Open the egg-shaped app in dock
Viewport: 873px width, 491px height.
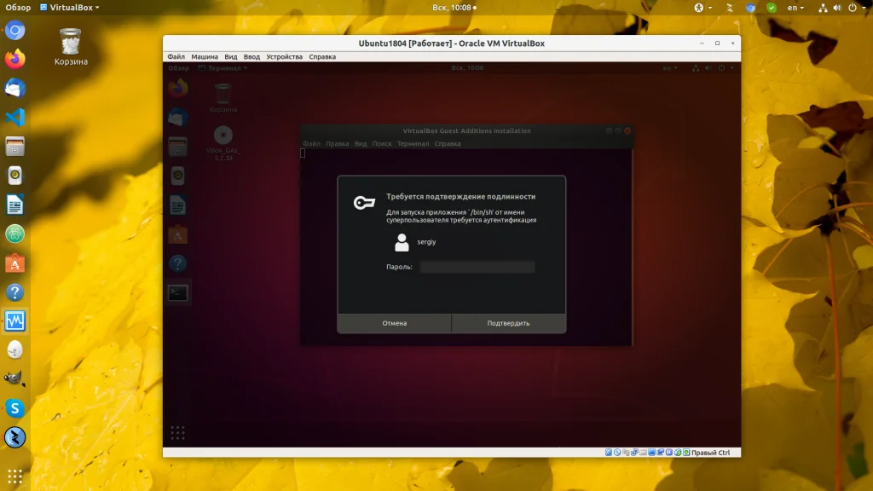click(15, 350)
